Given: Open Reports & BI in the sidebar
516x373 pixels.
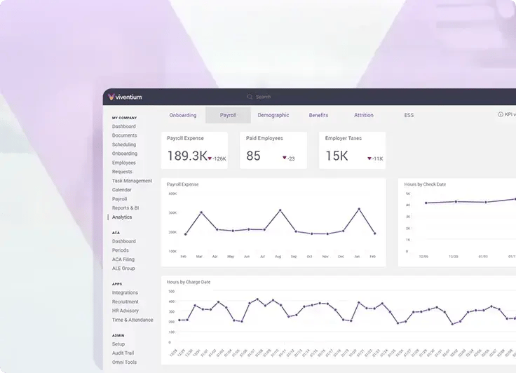Looking at the screenshot, I should (125, 208).
